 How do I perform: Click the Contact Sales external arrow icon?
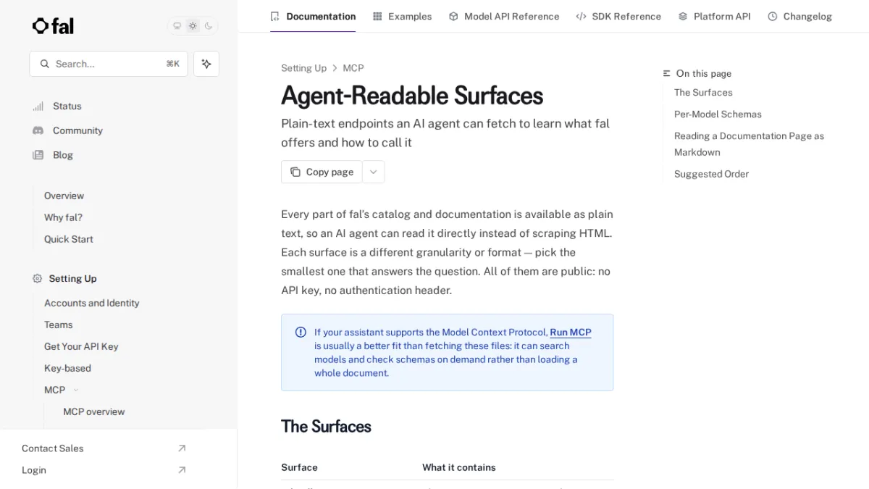coord(182,448)
